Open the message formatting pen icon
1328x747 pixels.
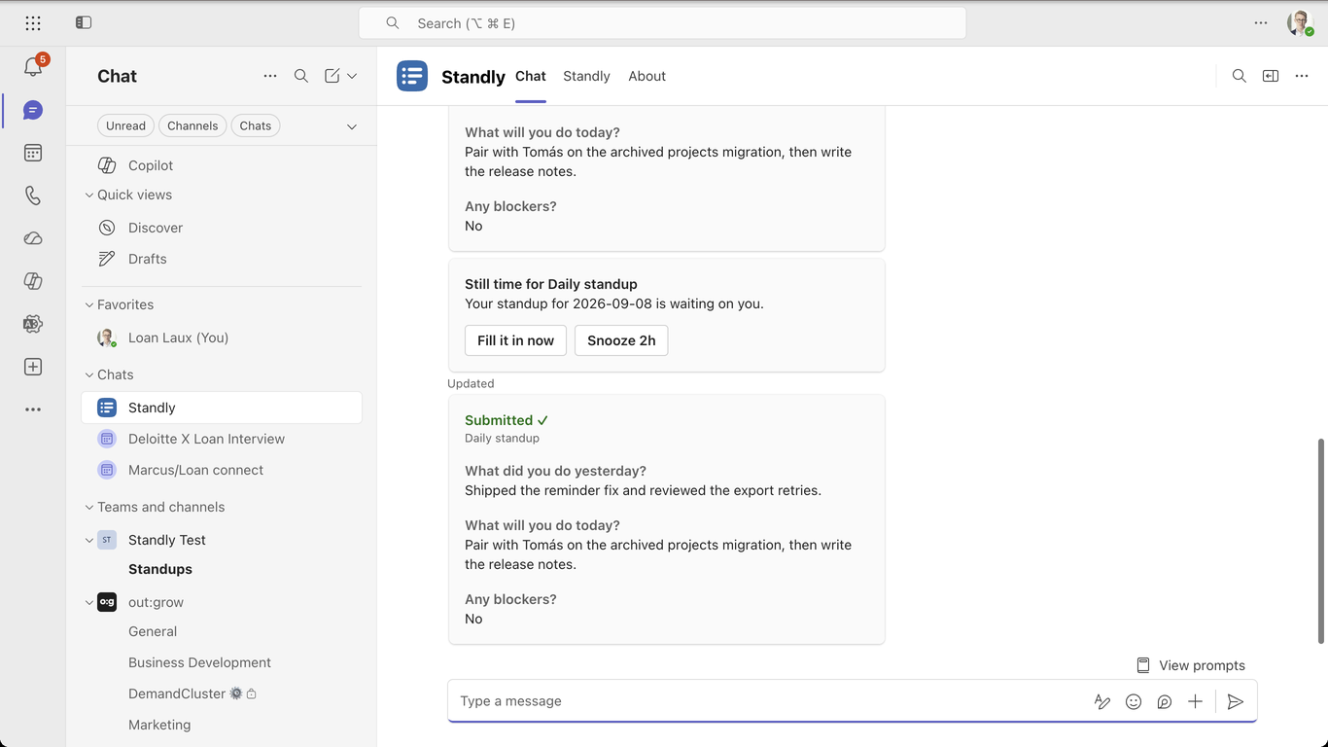point(1102,701)
